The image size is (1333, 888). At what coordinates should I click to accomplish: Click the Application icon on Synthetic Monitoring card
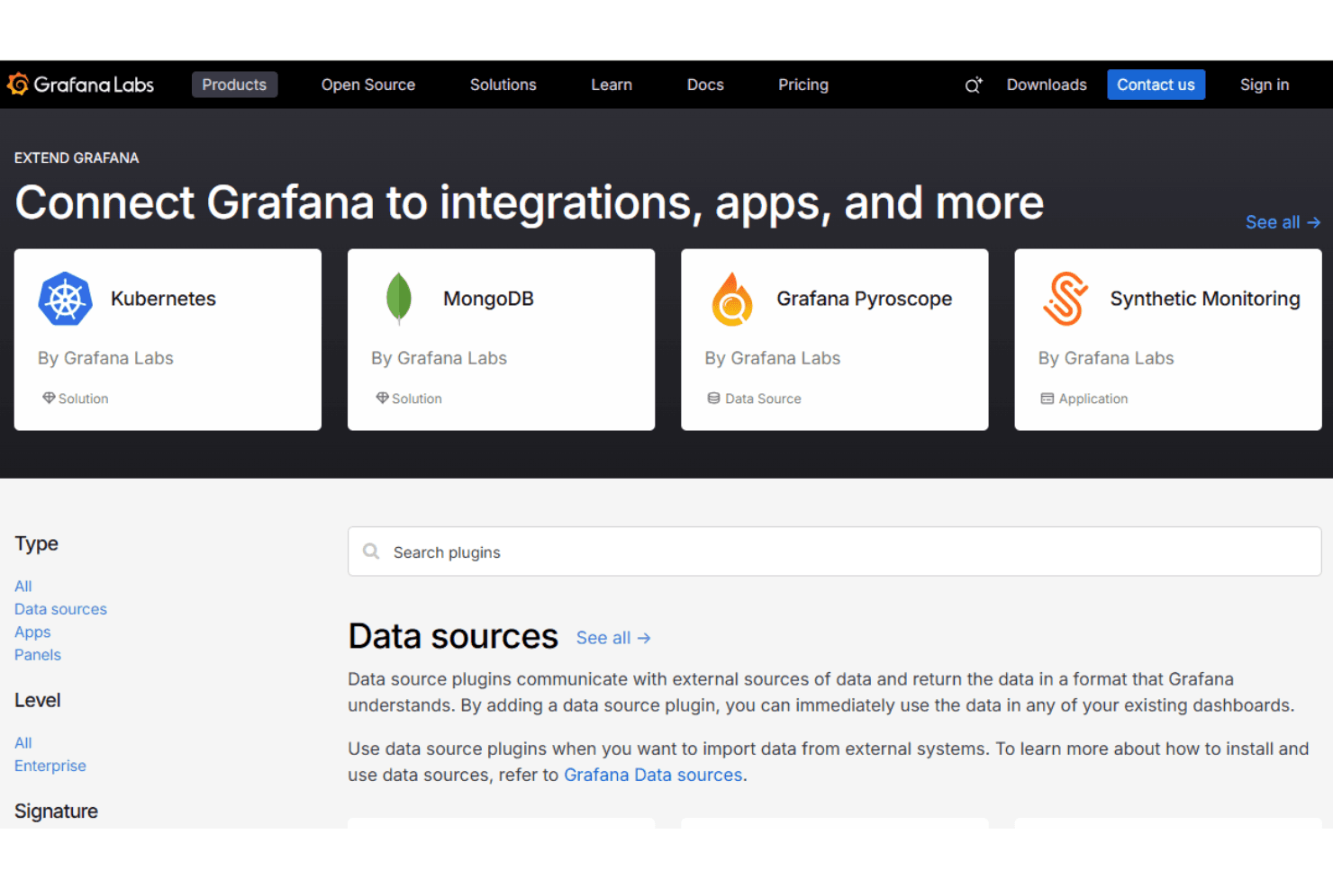tap(1047, 398)
